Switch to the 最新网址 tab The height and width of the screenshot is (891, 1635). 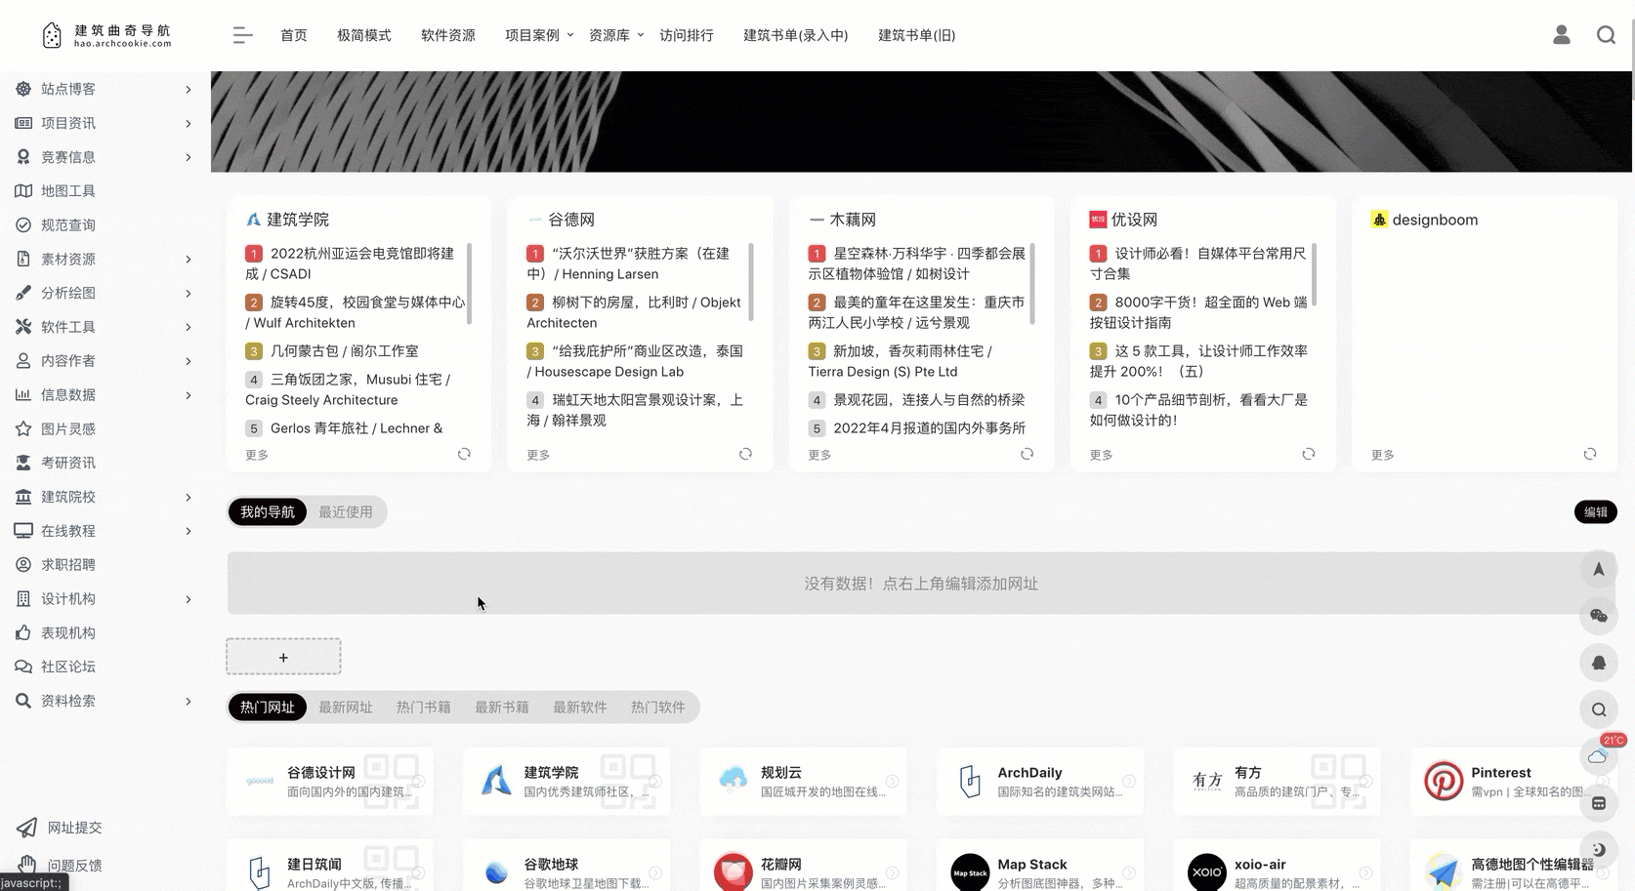coord(346,708)
